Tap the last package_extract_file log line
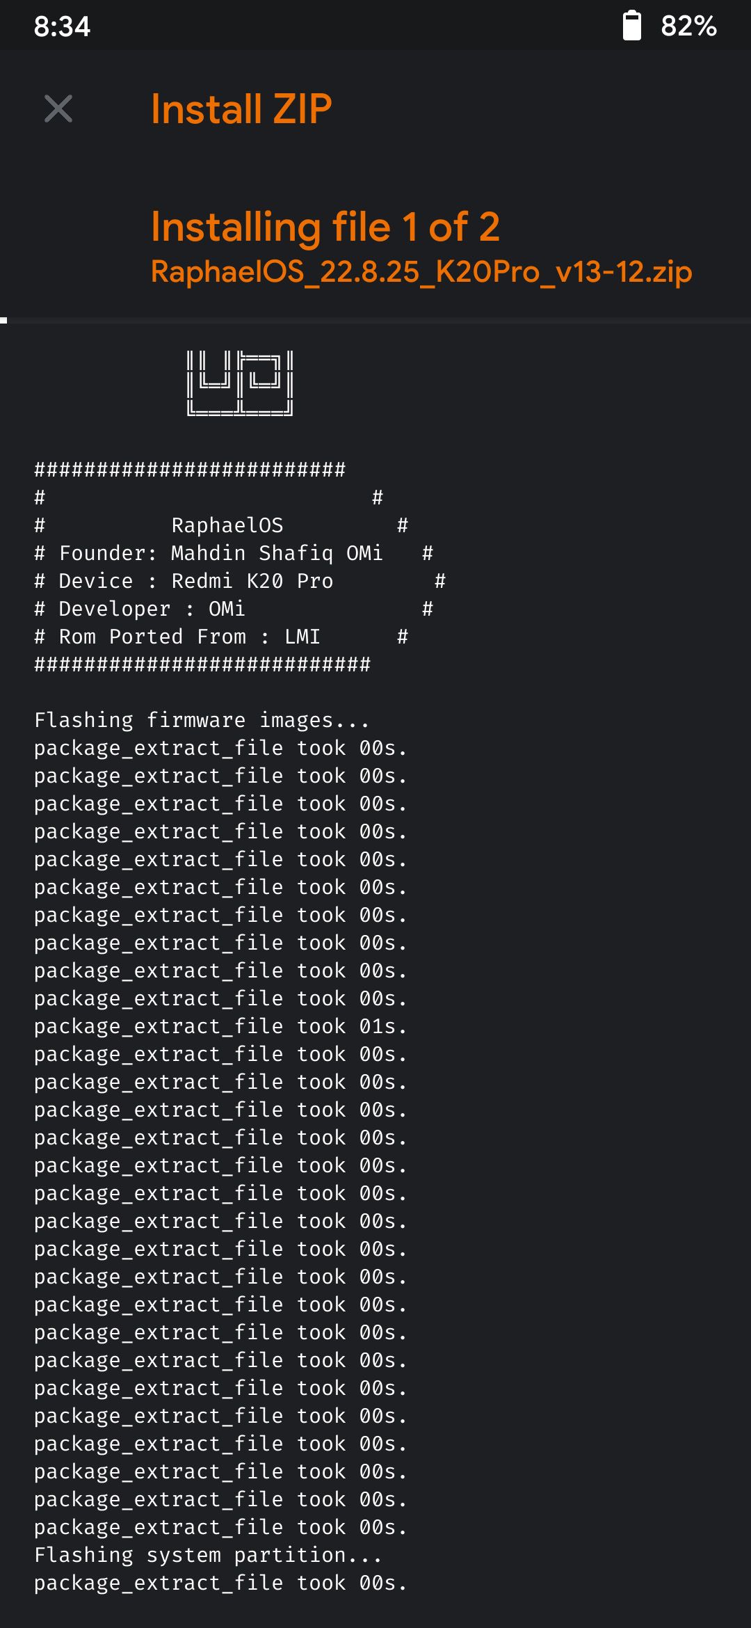This screenshot has width=751, height=1628. tap(220, 1583)
